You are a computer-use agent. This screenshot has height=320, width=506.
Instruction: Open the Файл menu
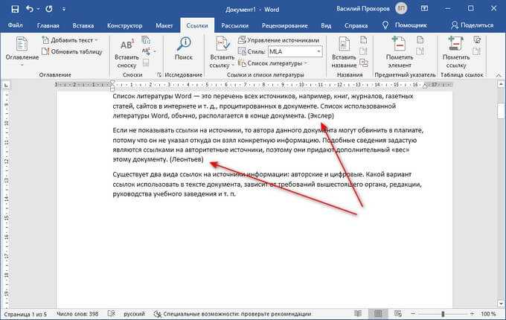(x=15, y=25)
